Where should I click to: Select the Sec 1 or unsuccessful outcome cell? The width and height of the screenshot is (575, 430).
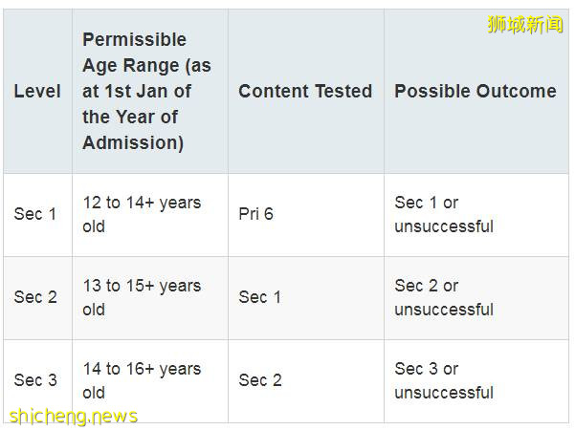pyautogui.click(x=444, y=214)
